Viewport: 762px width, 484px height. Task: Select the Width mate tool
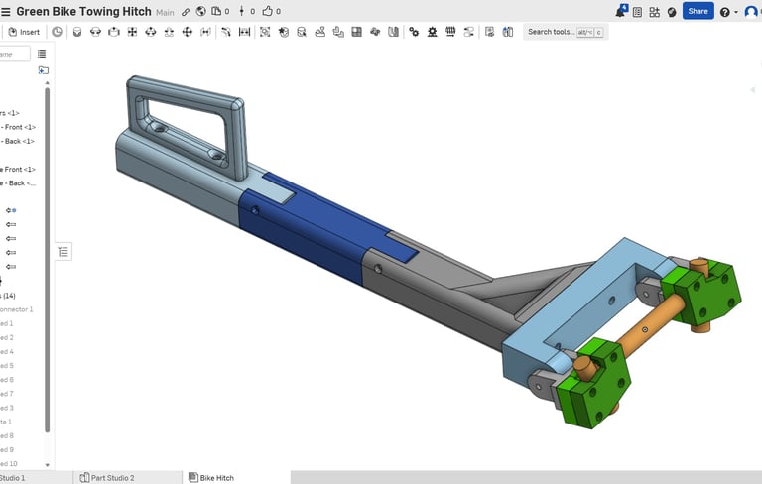pos(244,32)
